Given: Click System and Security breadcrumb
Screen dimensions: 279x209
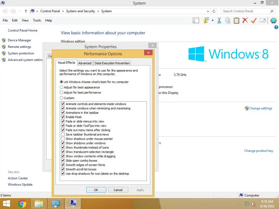Looking at the screenshot, I should click(81, 11).
